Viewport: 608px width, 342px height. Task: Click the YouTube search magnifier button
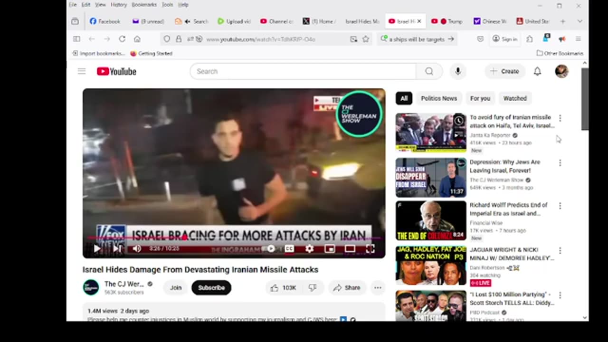(x=429, y=71)
